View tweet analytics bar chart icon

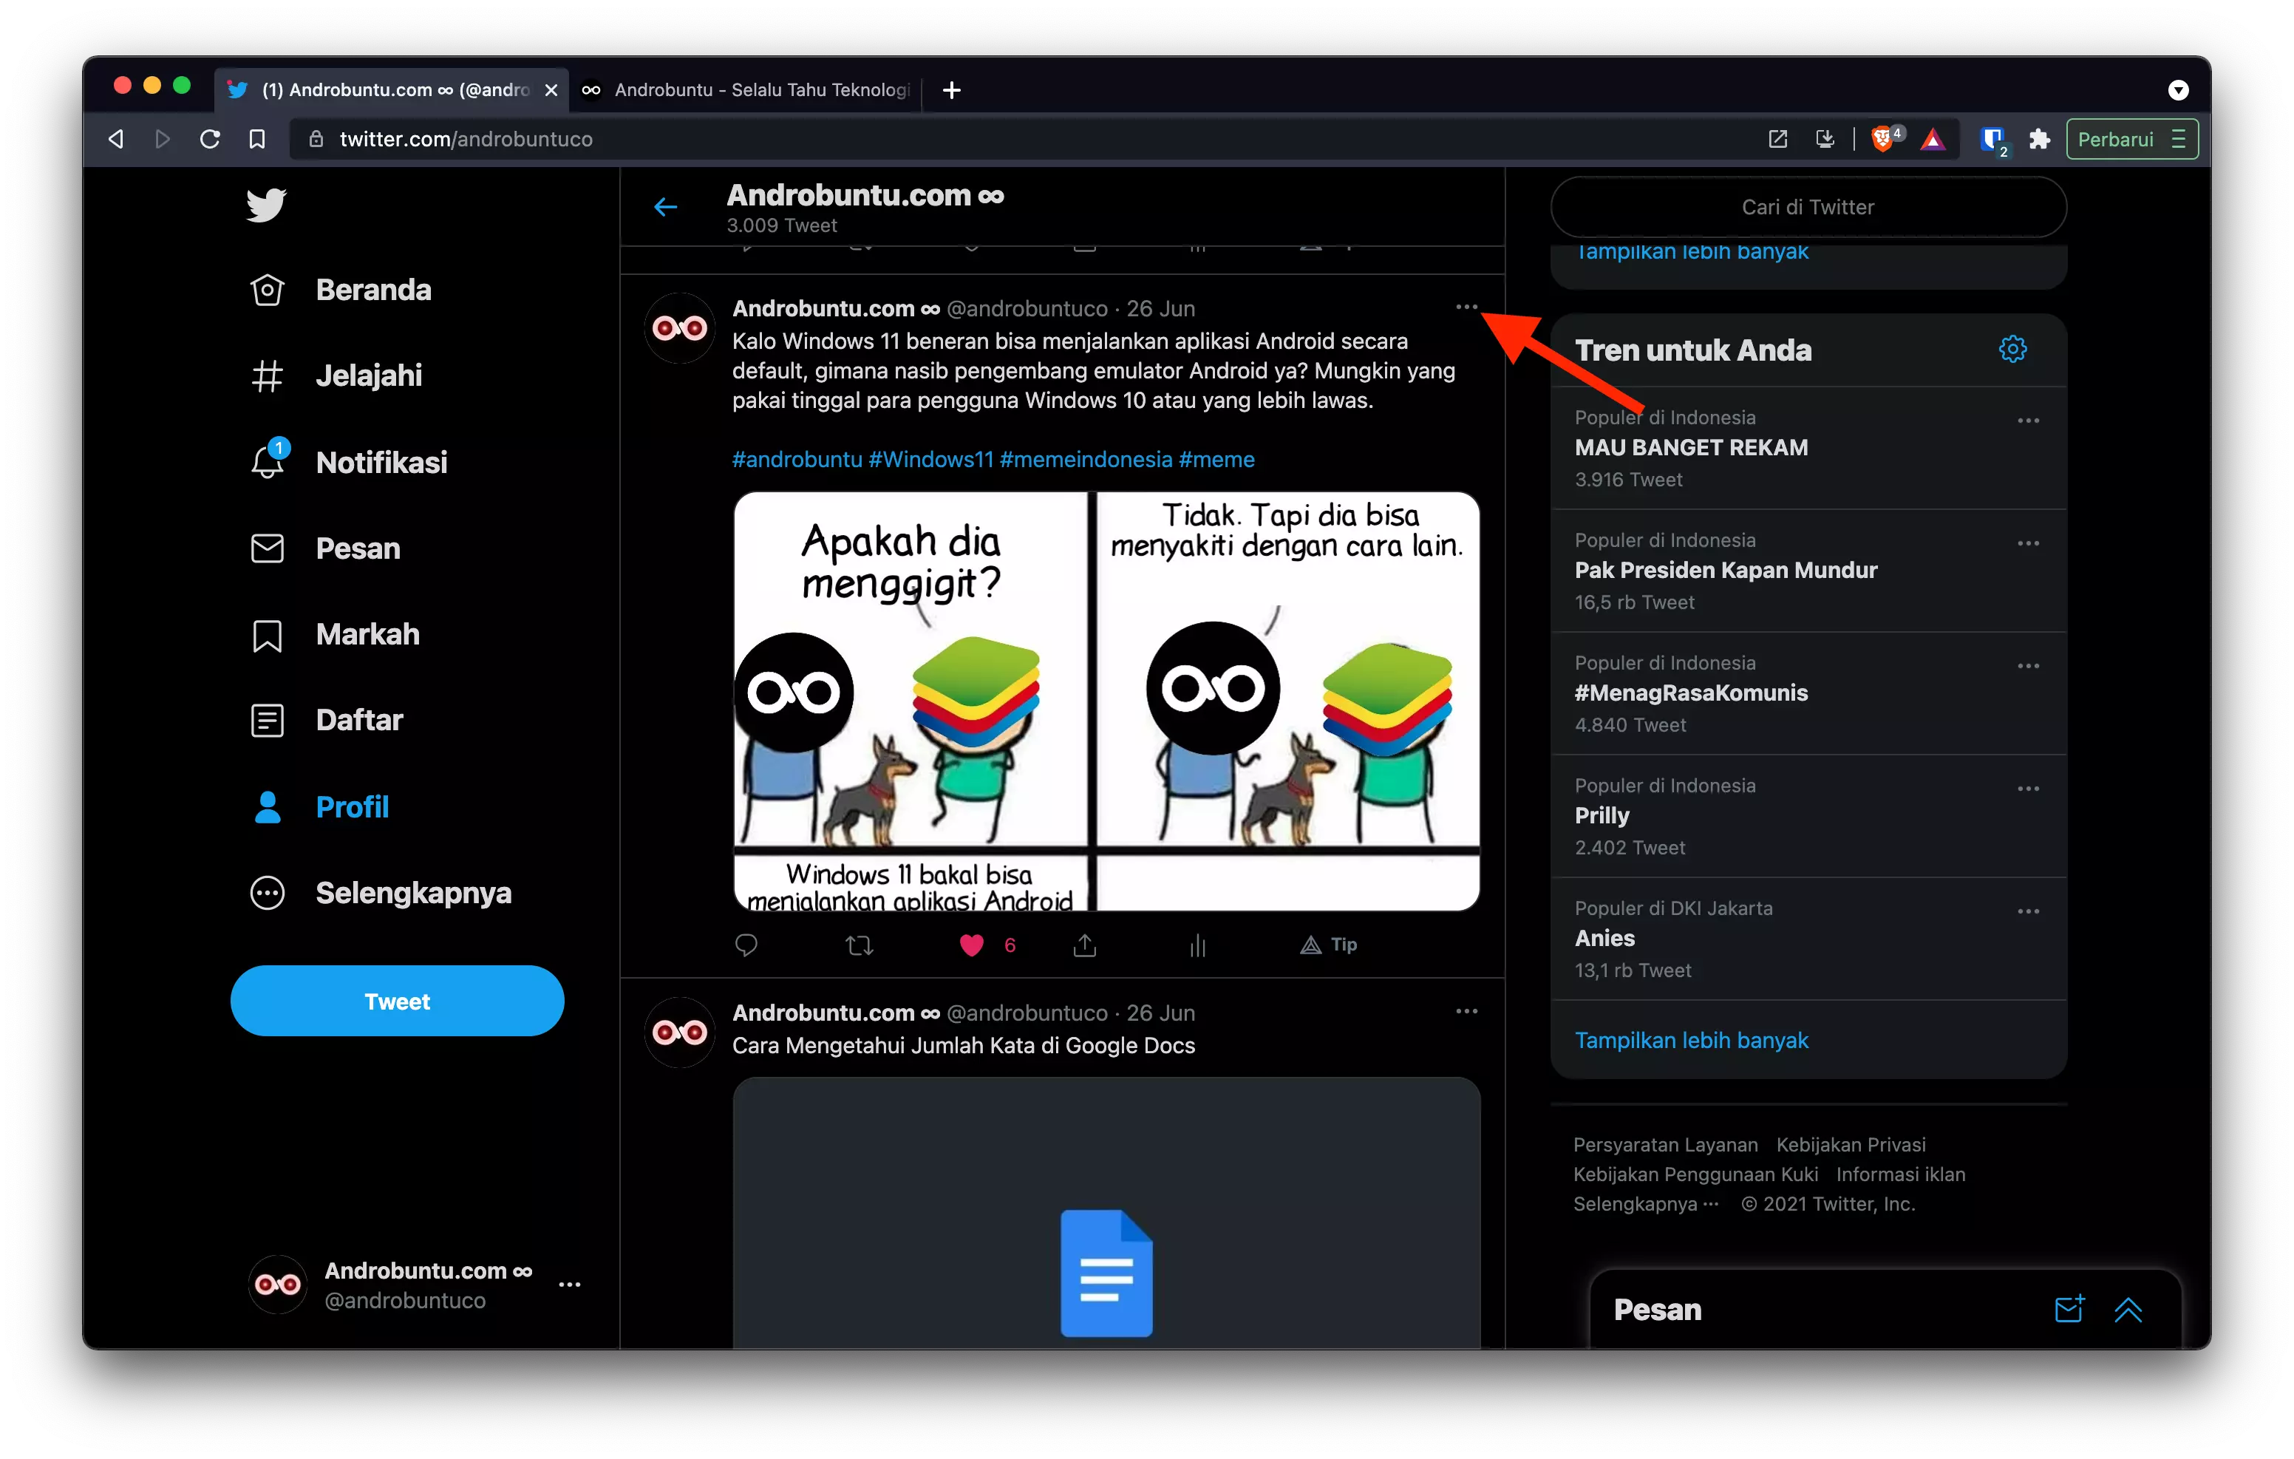coord(1197,945)
